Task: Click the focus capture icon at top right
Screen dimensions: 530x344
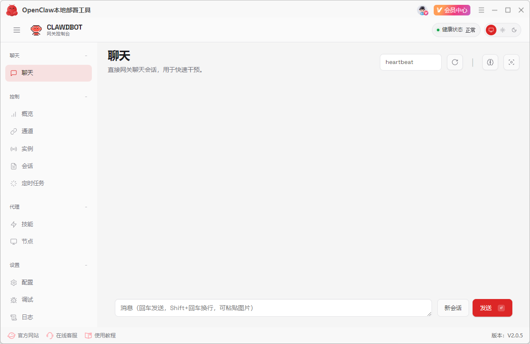Action: [x=511, y=62]
